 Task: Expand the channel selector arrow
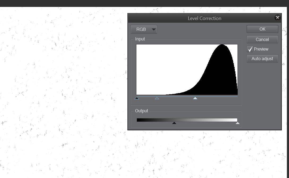click(x=153, y=29)
